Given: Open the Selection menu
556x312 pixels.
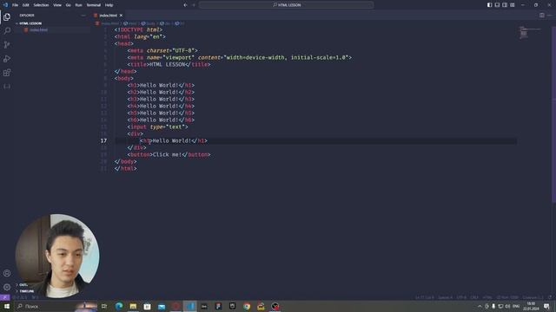Looking at the screenshot, I should (41, 5).
